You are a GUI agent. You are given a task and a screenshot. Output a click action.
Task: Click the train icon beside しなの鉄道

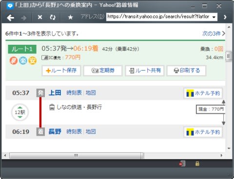tap(52, 107)
